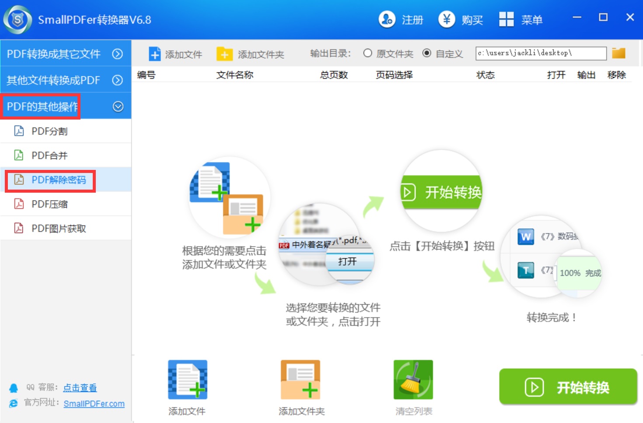Choose 原文件夹 output radio button
Viewport: 643px width, 423px height.
tap(367, 53)
